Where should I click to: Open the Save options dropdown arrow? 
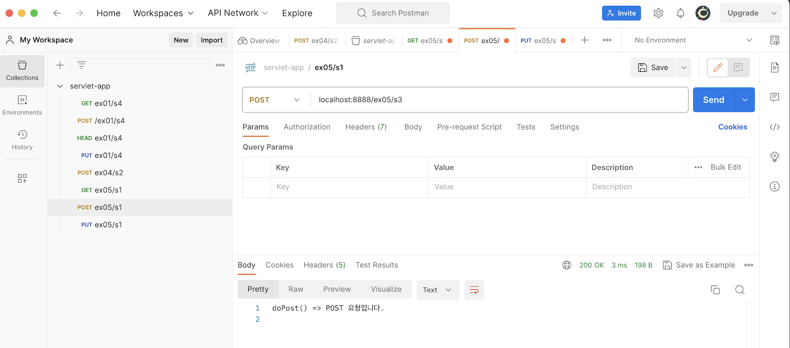tap(684, 68)
